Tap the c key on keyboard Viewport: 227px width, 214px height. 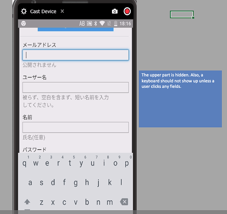64,202
